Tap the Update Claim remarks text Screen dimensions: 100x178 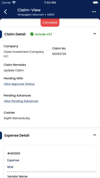click(14, 70)
